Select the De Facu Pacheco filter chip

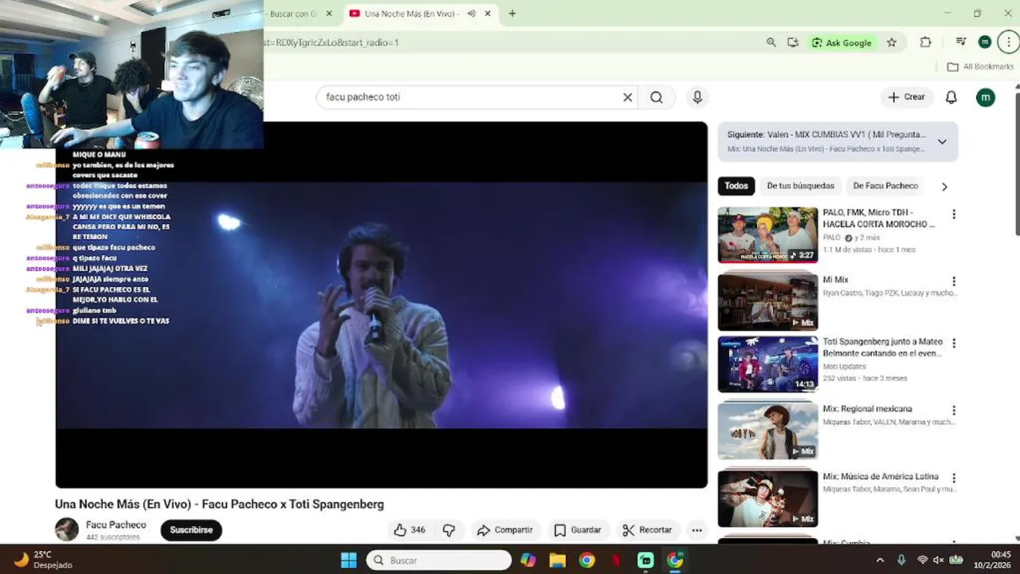coord(885,186)
